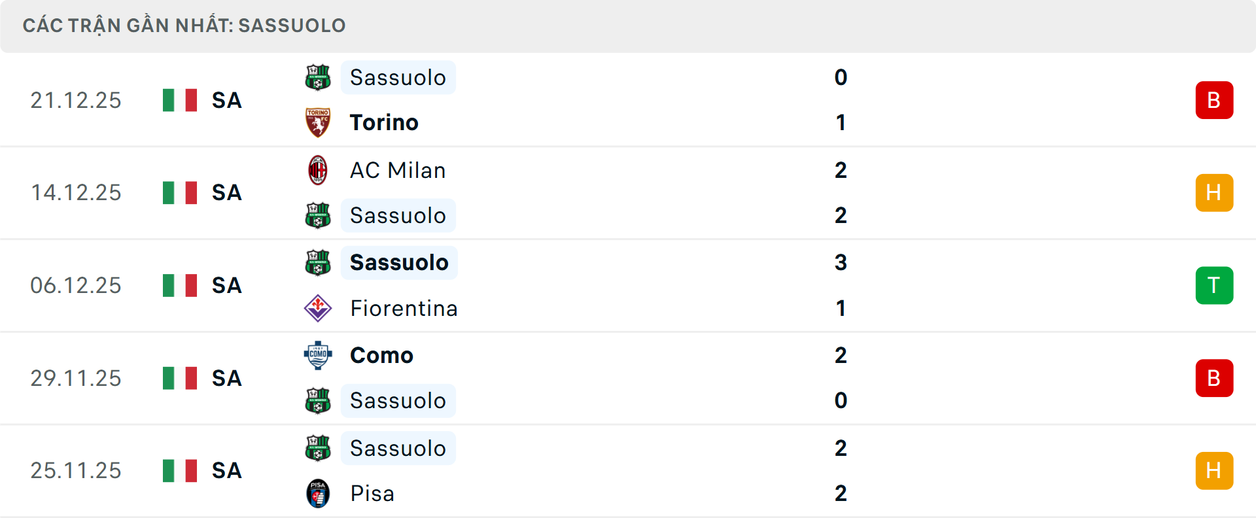This screenshot has height=518, width=1256.
Task: Click Italy flag beside the 29.11.25 match
Action: pyautogui.click(x=180, y=378)
